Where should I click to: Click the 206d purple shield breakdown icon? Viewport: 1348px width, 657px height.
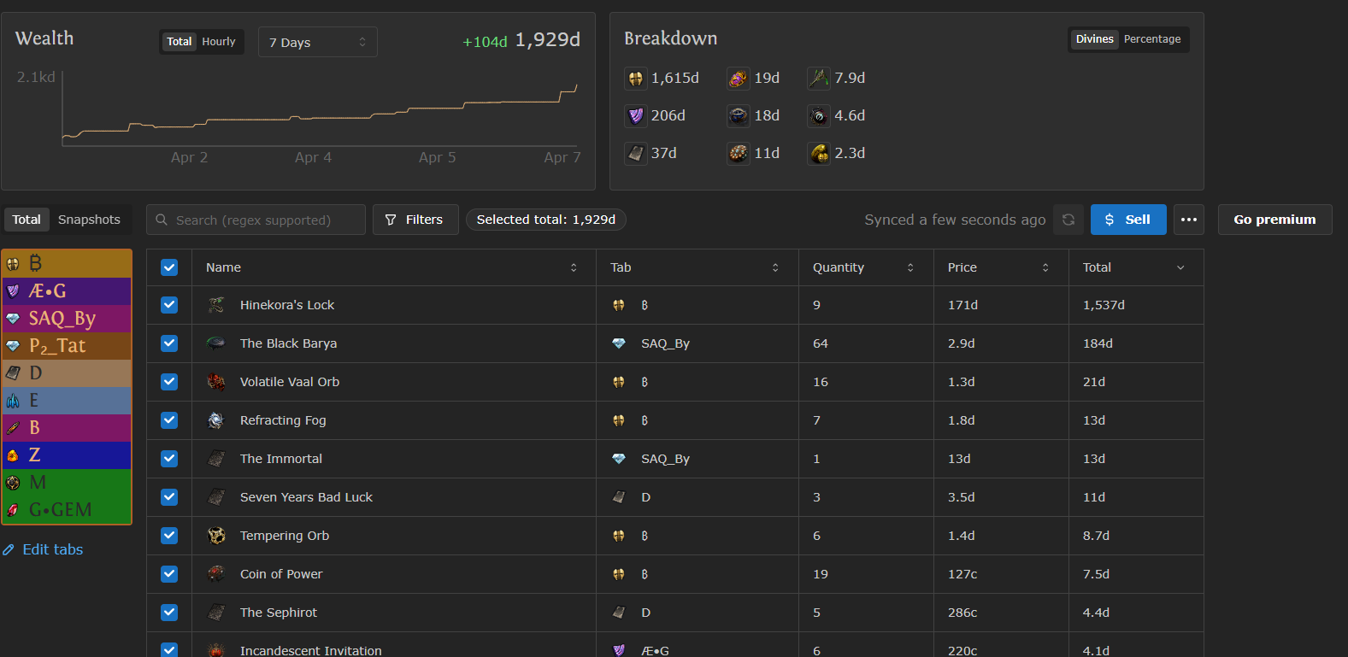coord(635,116)
